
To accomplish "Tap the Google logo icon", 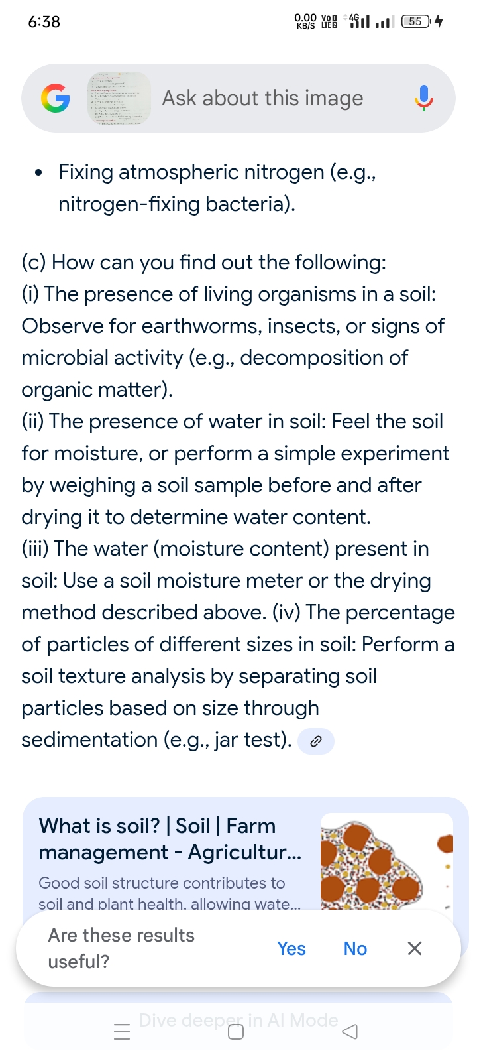I will [55, 98].
